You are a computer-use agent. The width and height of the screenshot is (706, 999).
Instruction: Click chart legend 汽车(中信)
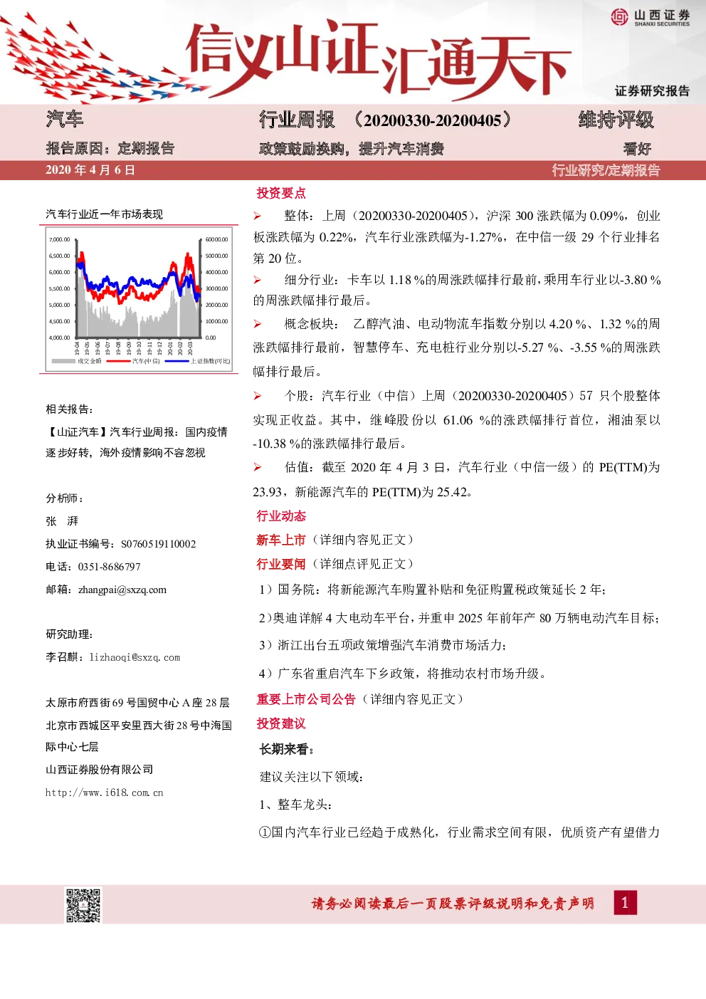[135, 361]
